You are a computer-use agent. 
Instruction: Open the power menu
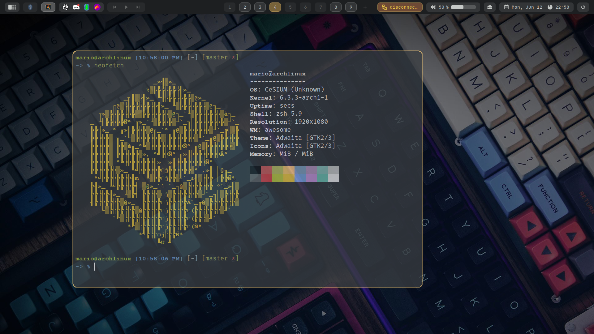point(583,7)
